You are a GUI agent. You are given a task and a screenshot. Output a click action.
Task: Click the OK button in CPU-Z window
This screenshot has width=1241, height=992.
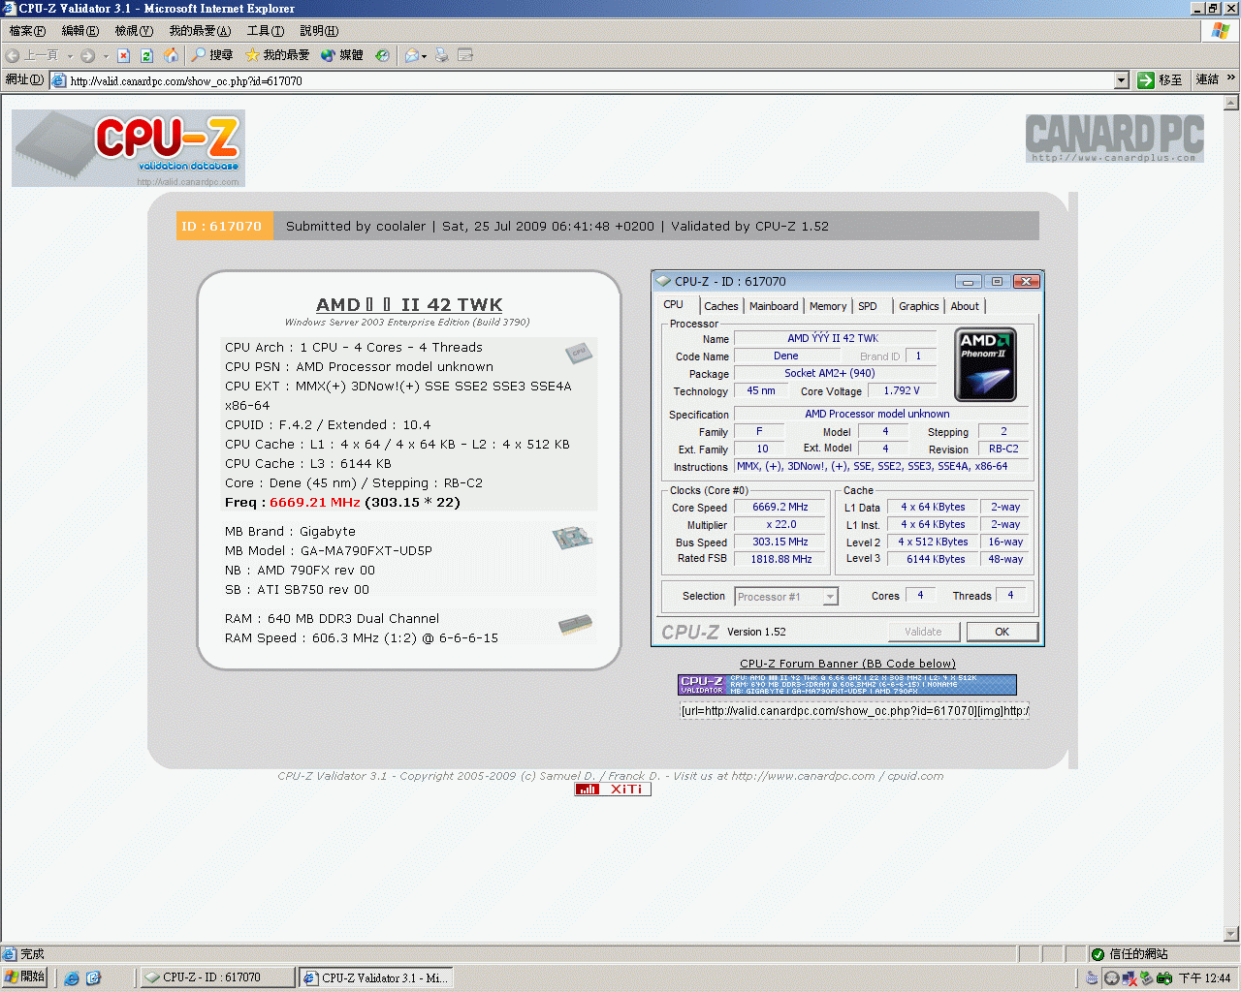click(x=1002, y=632)
